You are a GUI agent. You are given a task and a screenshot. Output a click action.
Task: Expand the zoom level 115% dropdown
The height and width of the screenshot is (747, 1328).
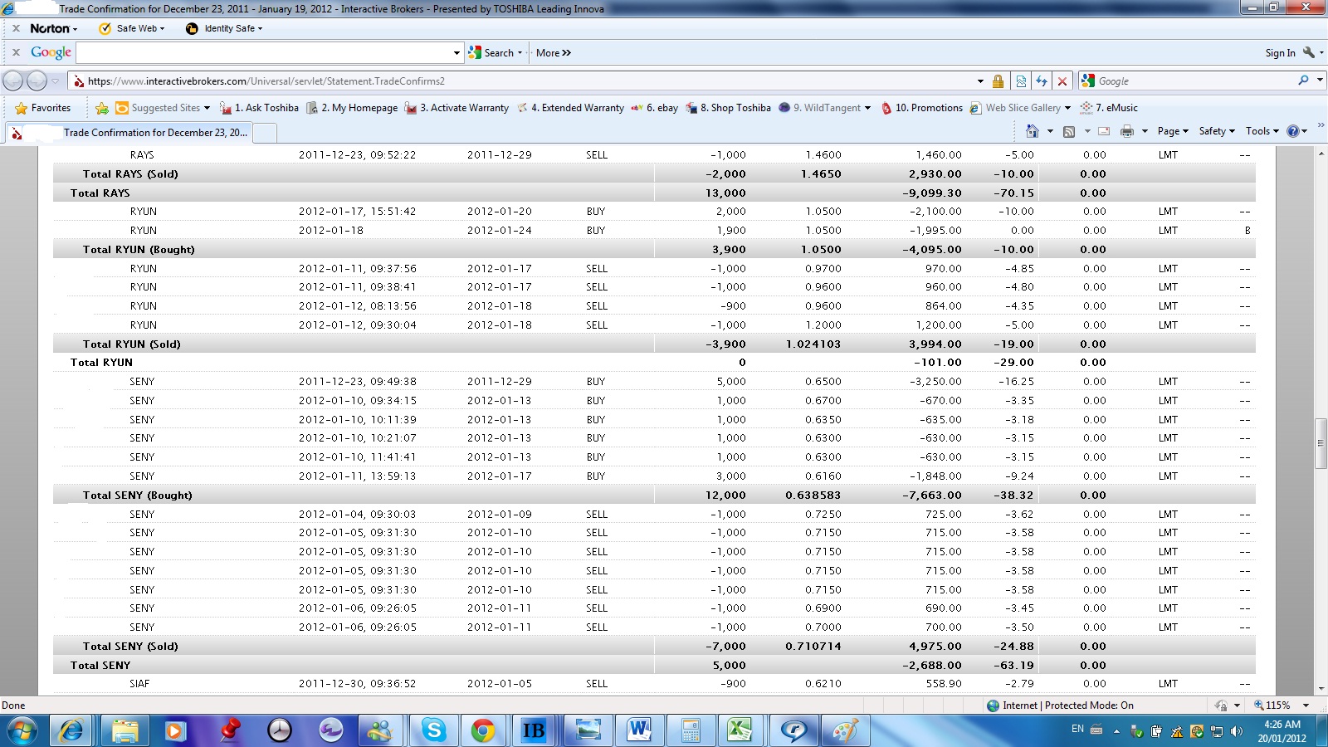(x=1306, y=705)
